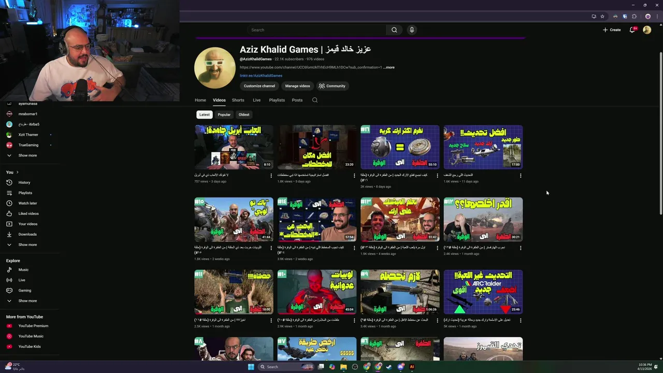Open the You section chevron
The image size is (663, 373).
tap(17, 172)
